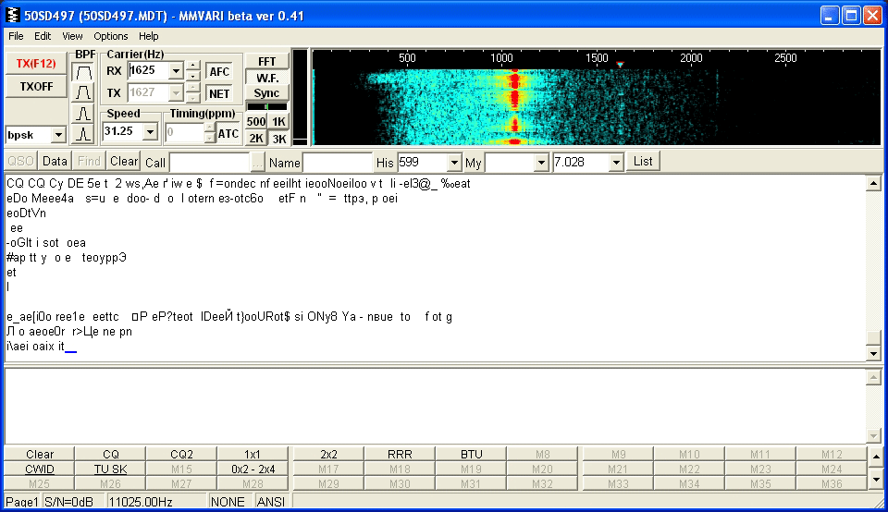The height and width of the screenshot is (512, 888).
Task: Click into the Call input field
Action: point(210,163)
